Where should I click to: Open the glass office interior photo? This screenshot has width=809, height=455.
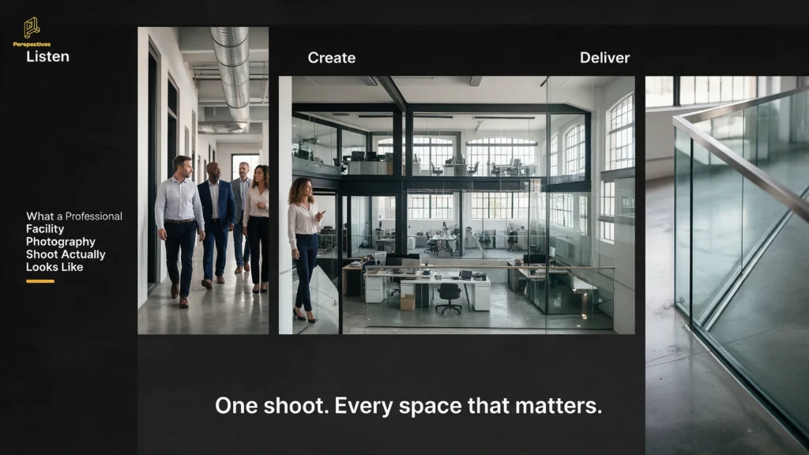[x=457, y=205]
